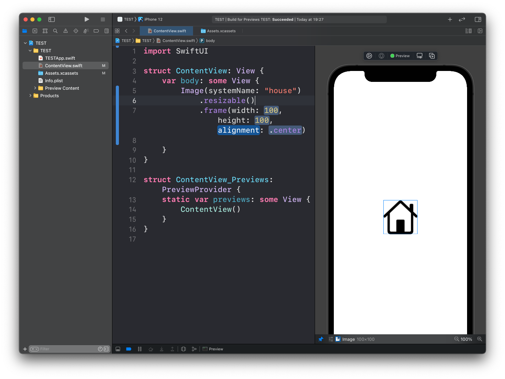Open the Breakpoint navigator icon
This screenshot has height=379, width=505.
pos(96,31)
